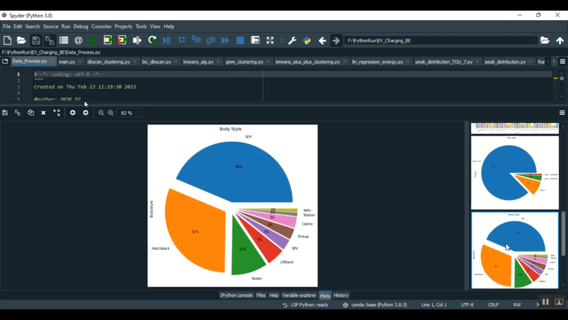Open the Consoles menu
Image resolution: width=568 pixels, height=320 pixels.
(101, 27)
